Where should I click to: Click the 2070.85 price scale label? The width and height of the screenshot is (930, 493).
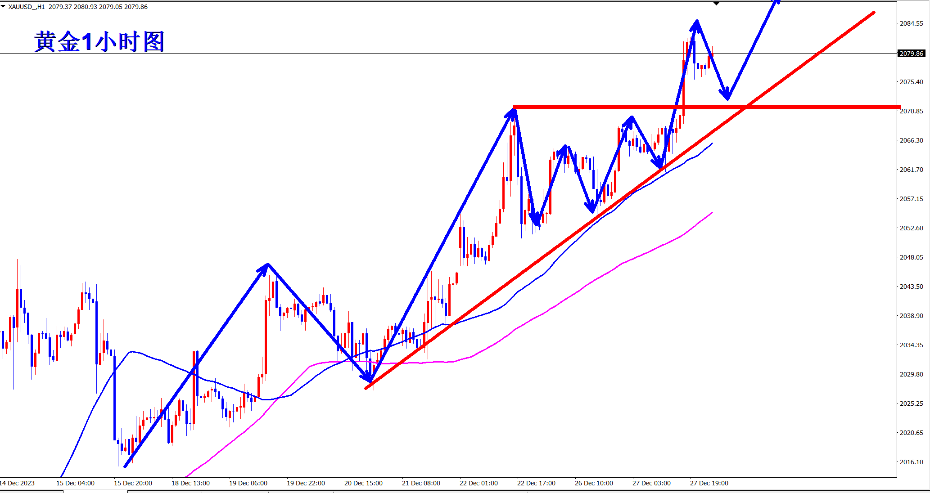(x=911, y=111)
